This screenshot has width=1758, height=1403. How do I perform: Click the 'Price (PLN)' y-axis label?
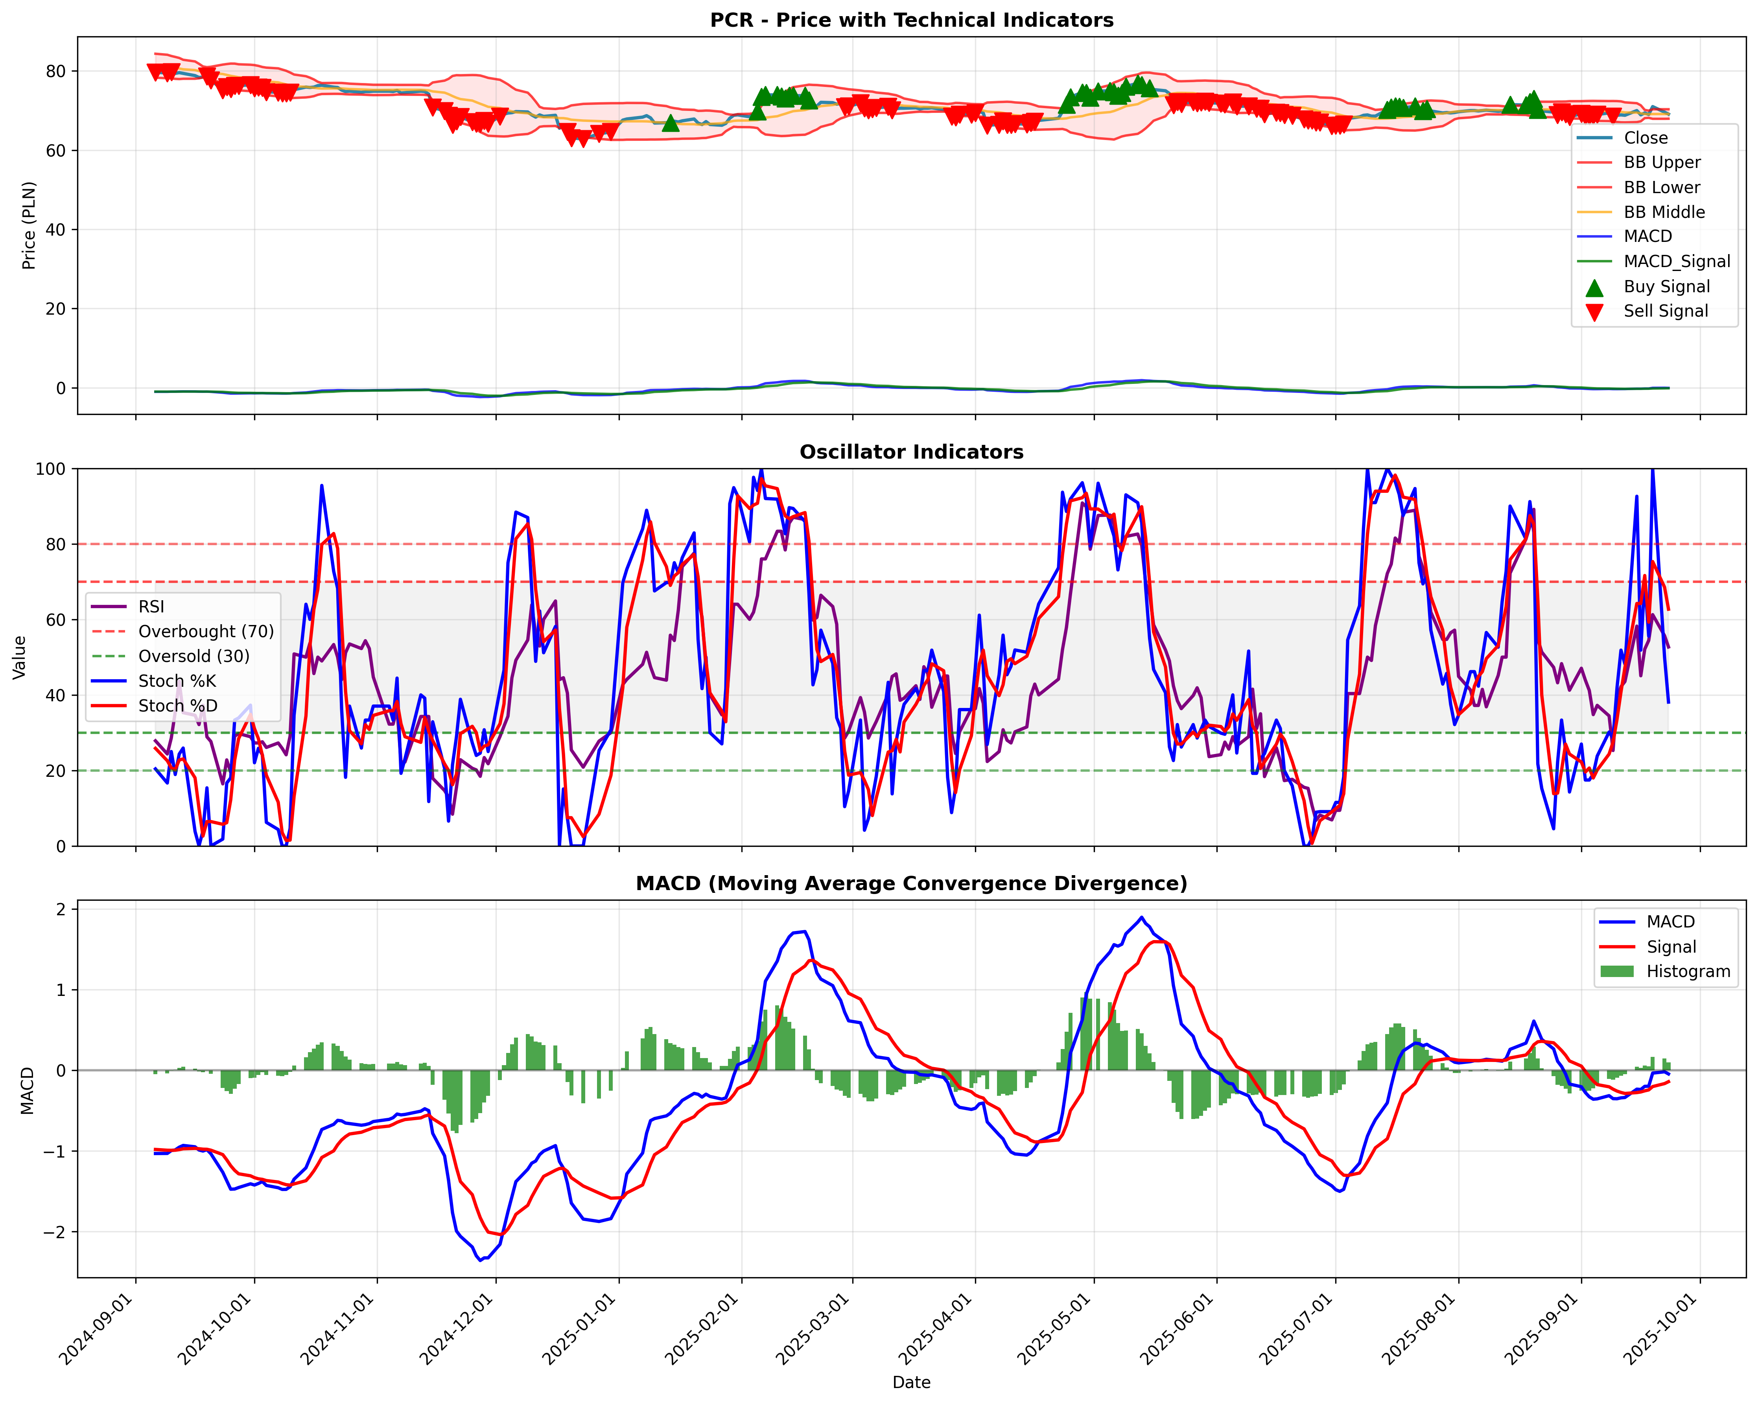pos(29,226)
